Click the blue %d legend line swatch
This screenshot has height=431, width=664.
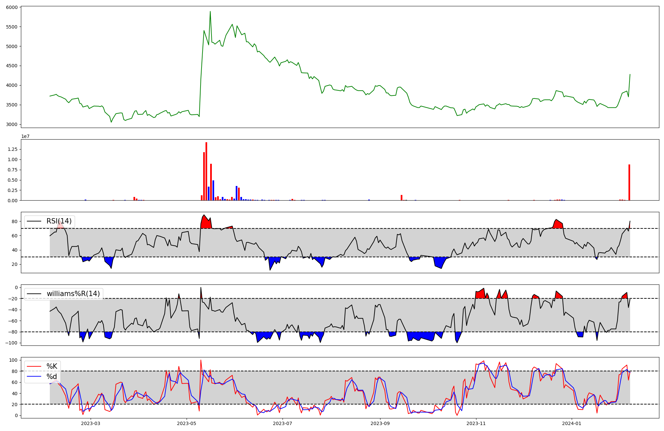point(34,377)
